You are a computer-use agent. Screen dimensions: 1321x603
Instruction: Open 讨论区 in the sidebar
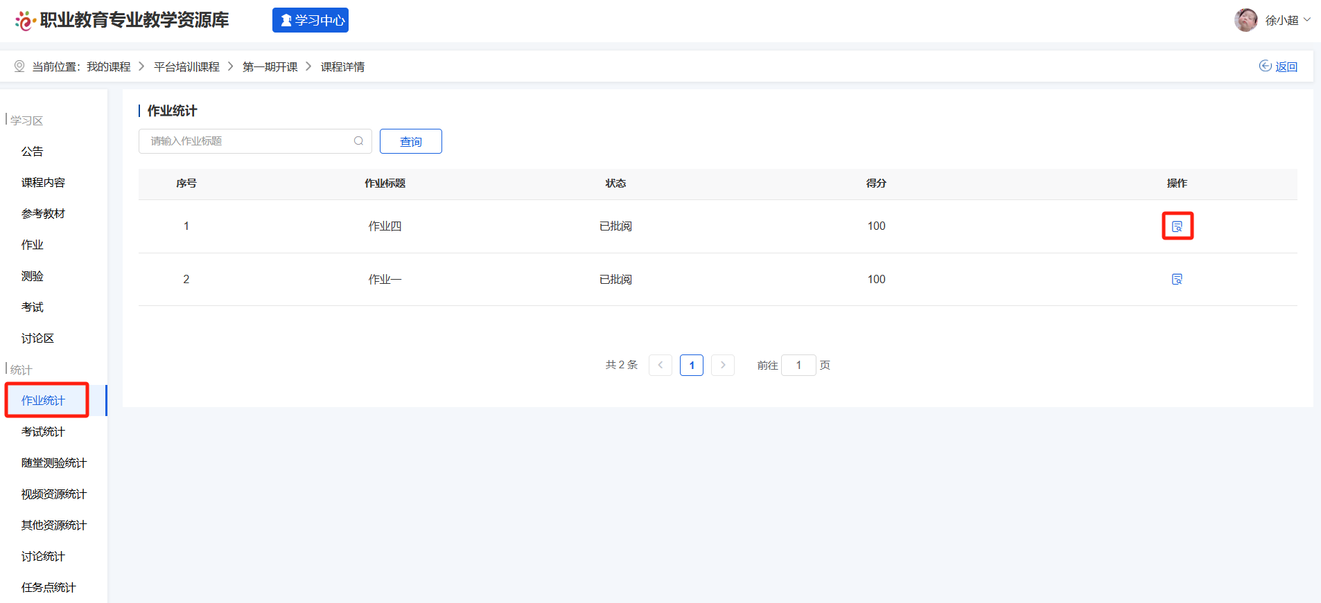37,339
